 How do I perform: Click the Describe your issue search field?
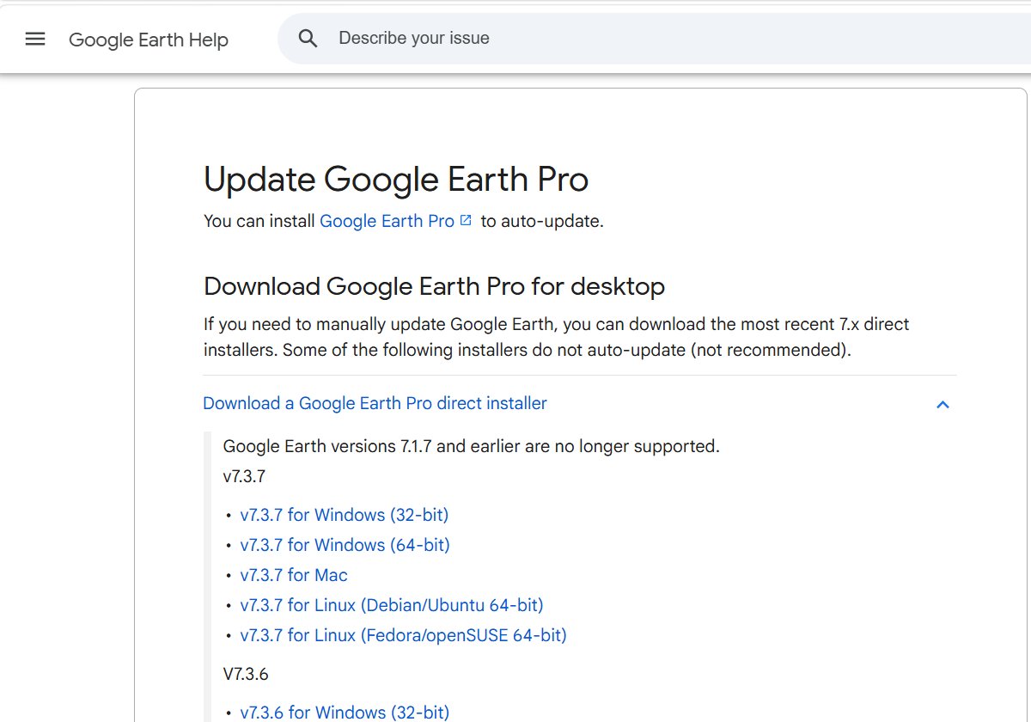(653, 39)
